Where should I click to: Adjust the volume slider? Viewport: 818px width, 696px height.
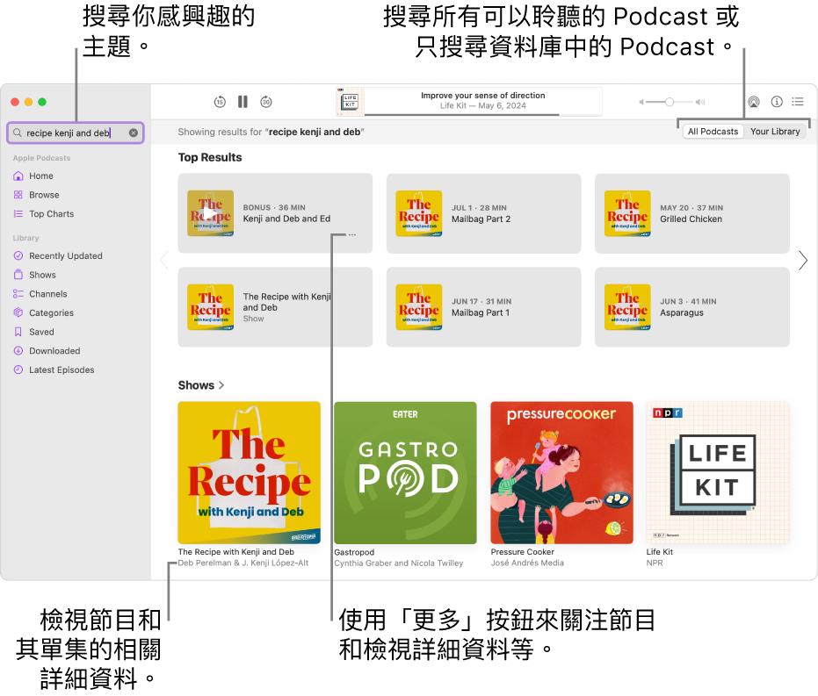click(x=670, y=102)
